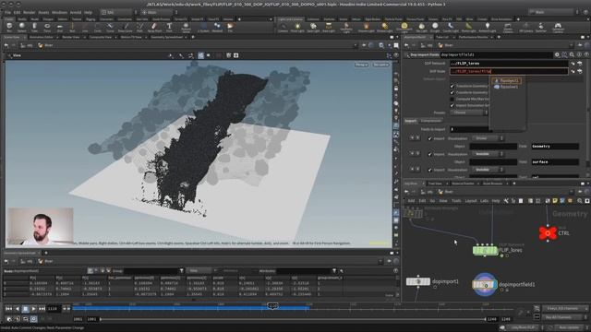591x332 pixels.
Task: Open Tools menu in network editor
Action: pyautogui.click(x=456, y=201)
